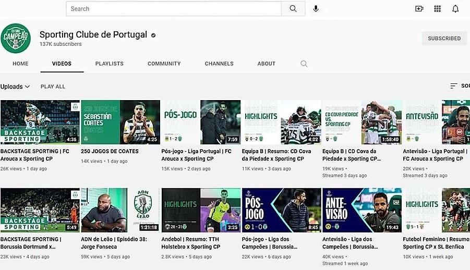Open Futebol Feminino Highlights thumbnail
The height and width of the screenshot is (270, 470).
[x=437, y=210]
